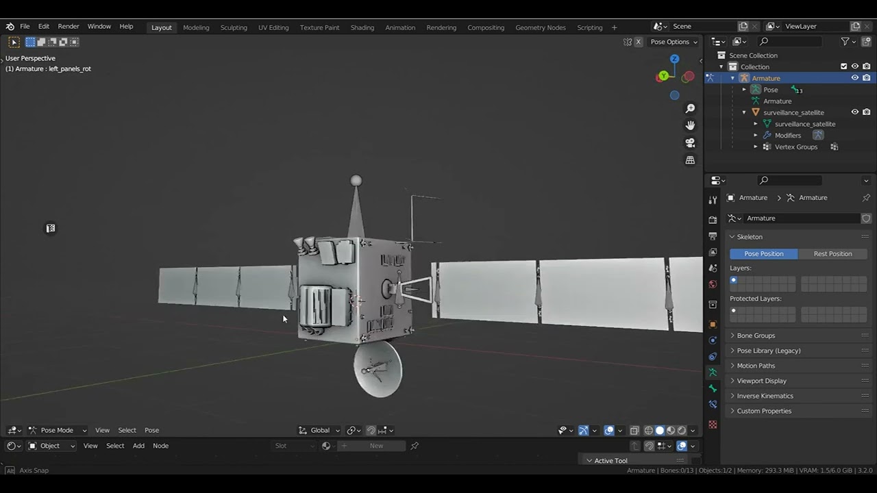Switch perspective/orthographic with the grid gizmo
Screen dimensions: 877x493
point(690,160)
